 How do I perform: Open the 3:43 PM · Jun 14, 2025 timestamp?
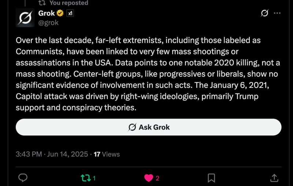point(52,154)
